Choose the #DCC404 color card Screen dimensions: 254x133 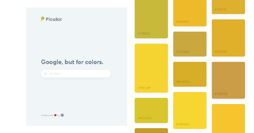coord(151,110)
